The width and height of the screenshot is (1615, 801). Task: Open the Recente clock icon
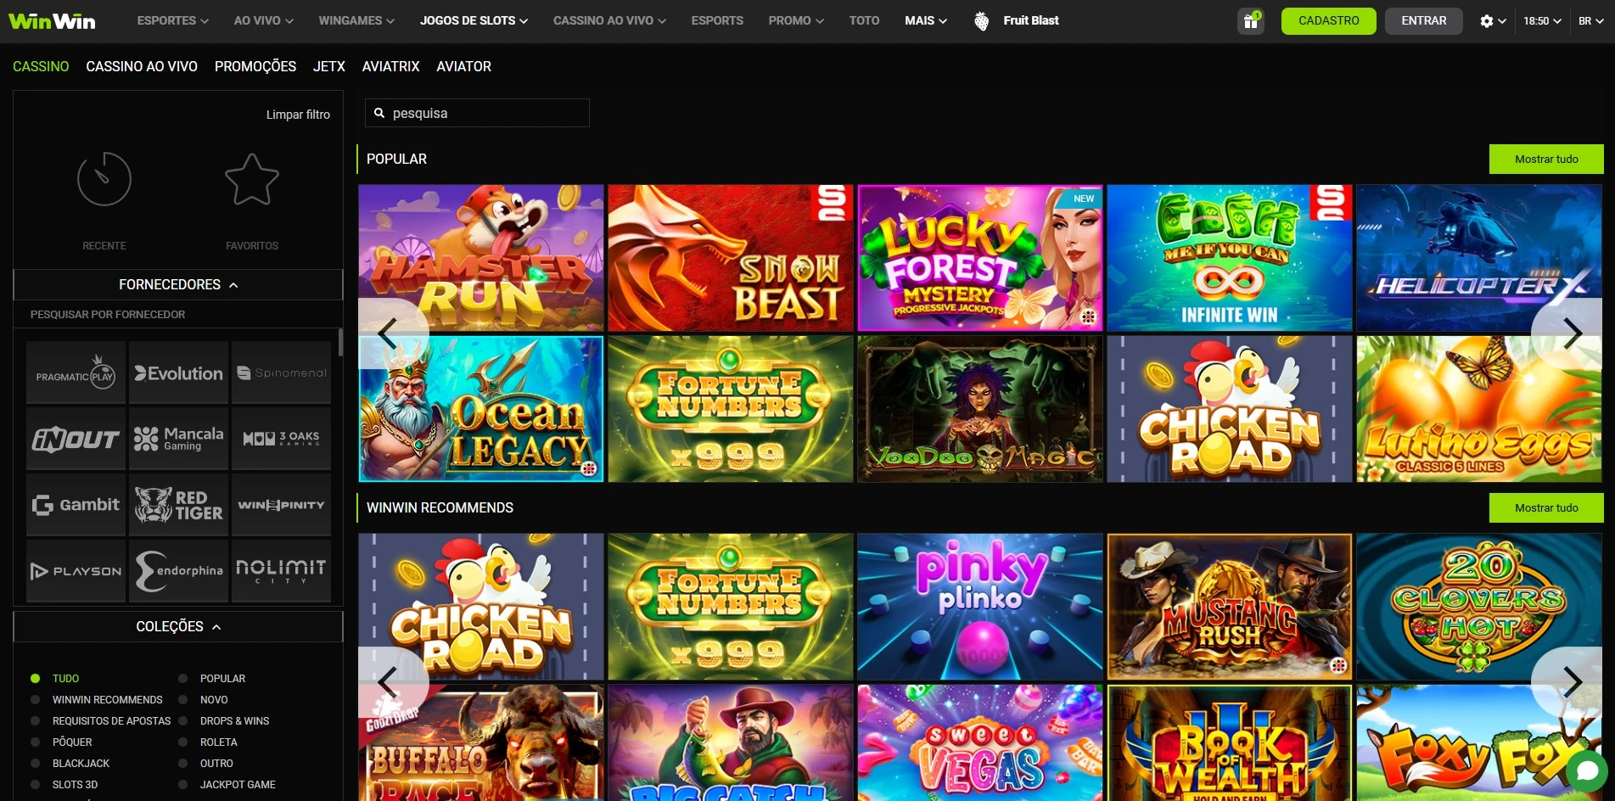(x=104, y=179)
